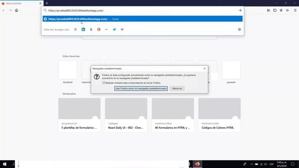
Task: Select the suggested prueba08052020 URL row
Action: (142, 19)
